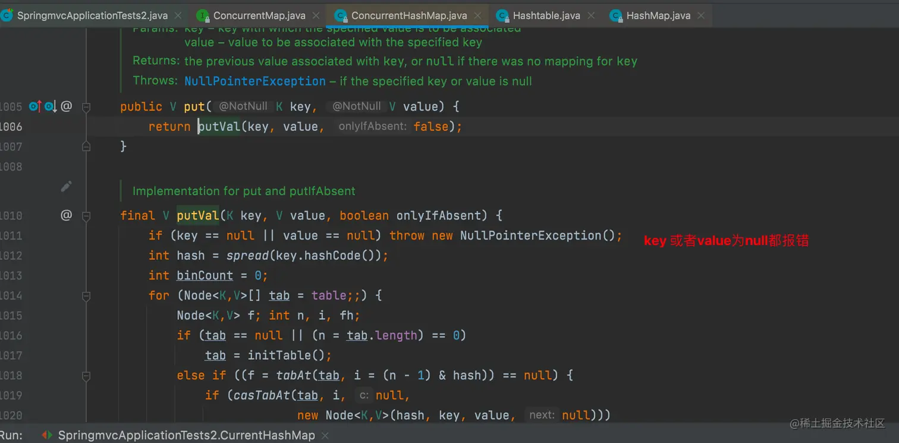Open the ConcurrentMap.java editor tab
Image resolution: width=899 pixels, height=443 pixels.
click(x=260, y=15)
